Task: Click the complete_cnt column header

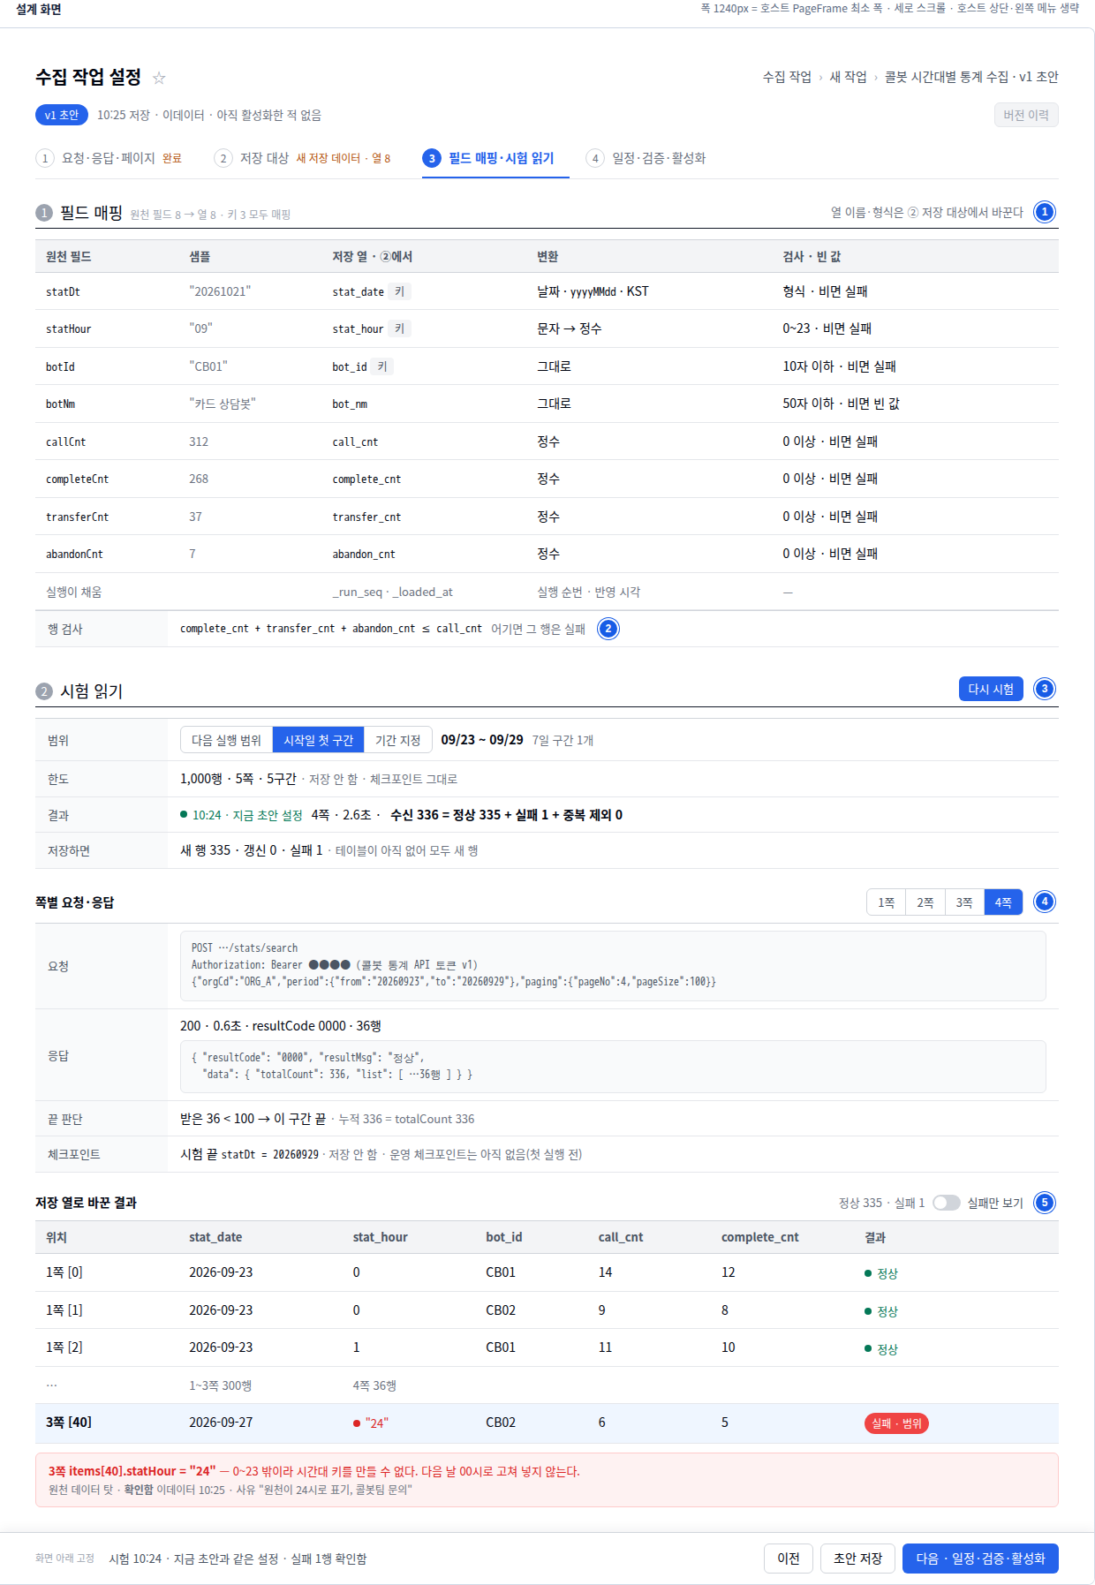Action: 759,1237
